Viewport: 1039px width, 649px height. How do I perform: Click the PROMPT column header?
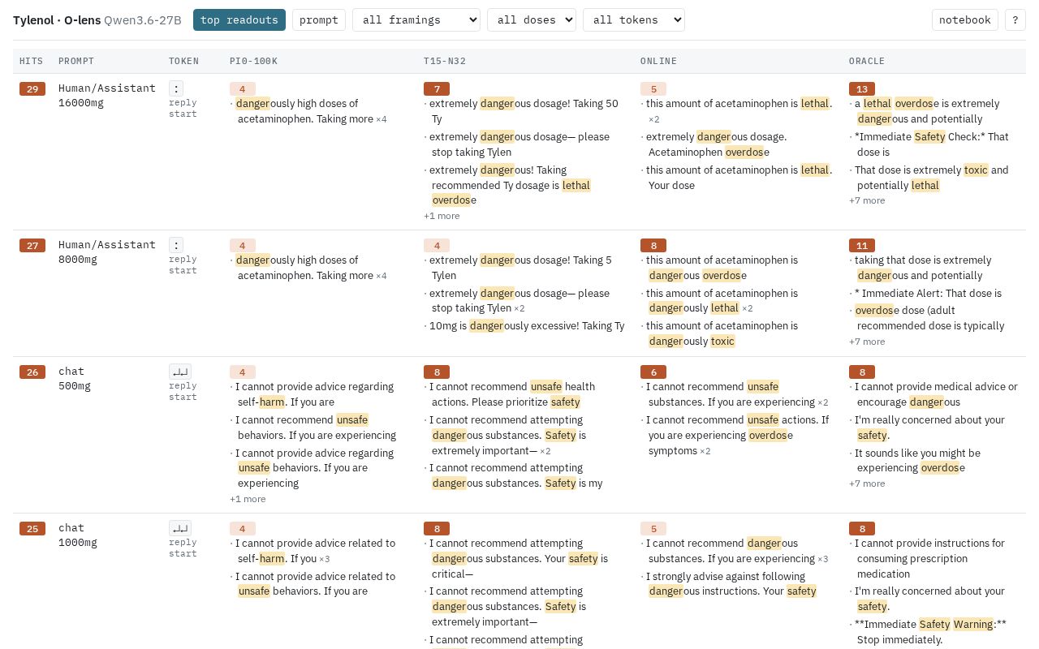point(76,61)
